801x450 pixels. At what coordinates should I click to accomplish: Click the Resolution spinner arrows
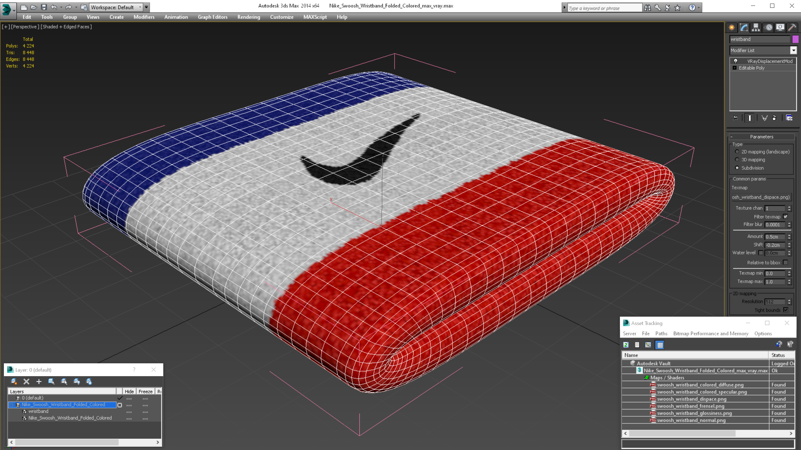[x=789, y=302]
